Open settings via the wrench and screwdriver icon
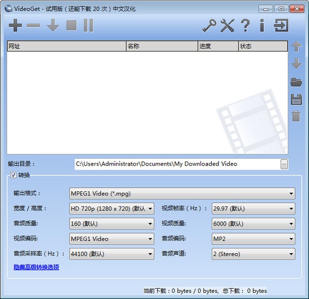This screenshot has width=309, height=299. point(228,25)
